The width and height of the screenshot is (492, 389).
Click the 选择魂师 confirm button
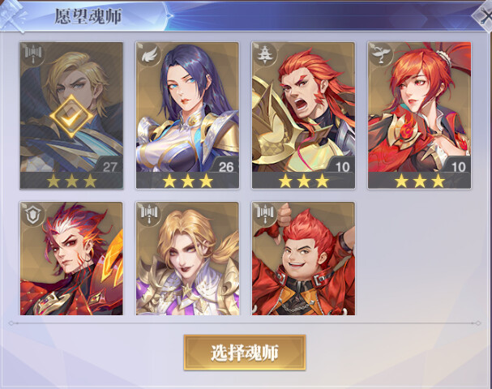(245, 353)
